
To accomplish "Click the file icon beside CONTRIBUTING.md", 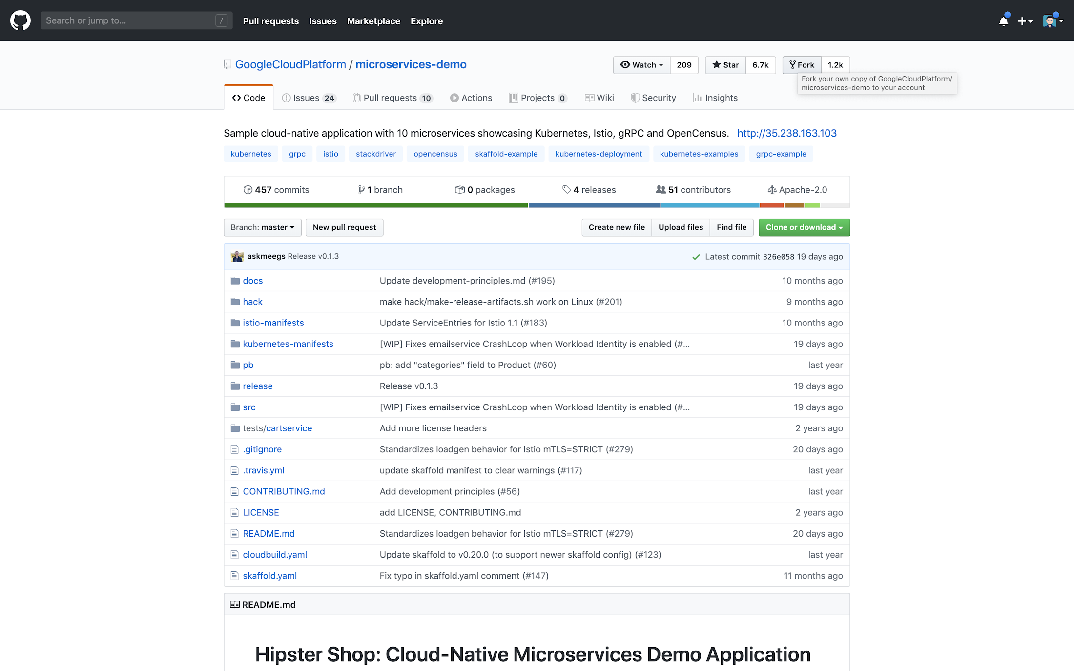I will [235, 491].
